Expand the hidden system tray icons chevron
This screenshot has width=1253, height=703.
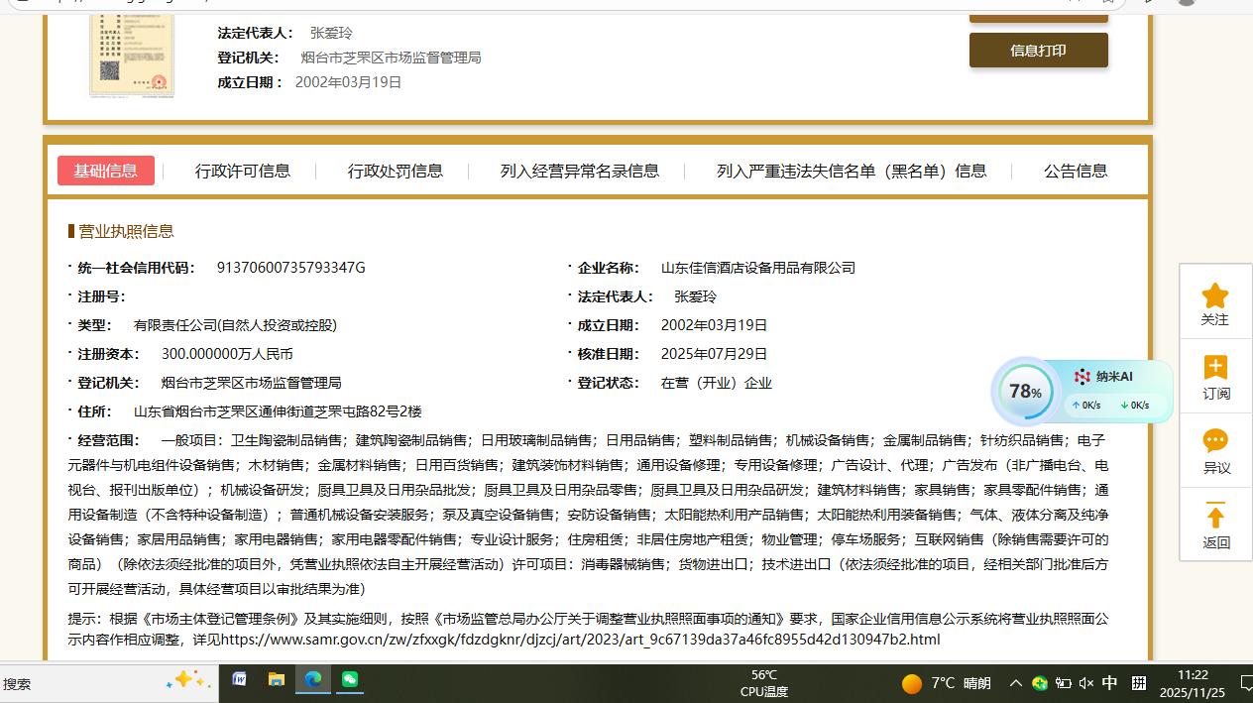1015,683
